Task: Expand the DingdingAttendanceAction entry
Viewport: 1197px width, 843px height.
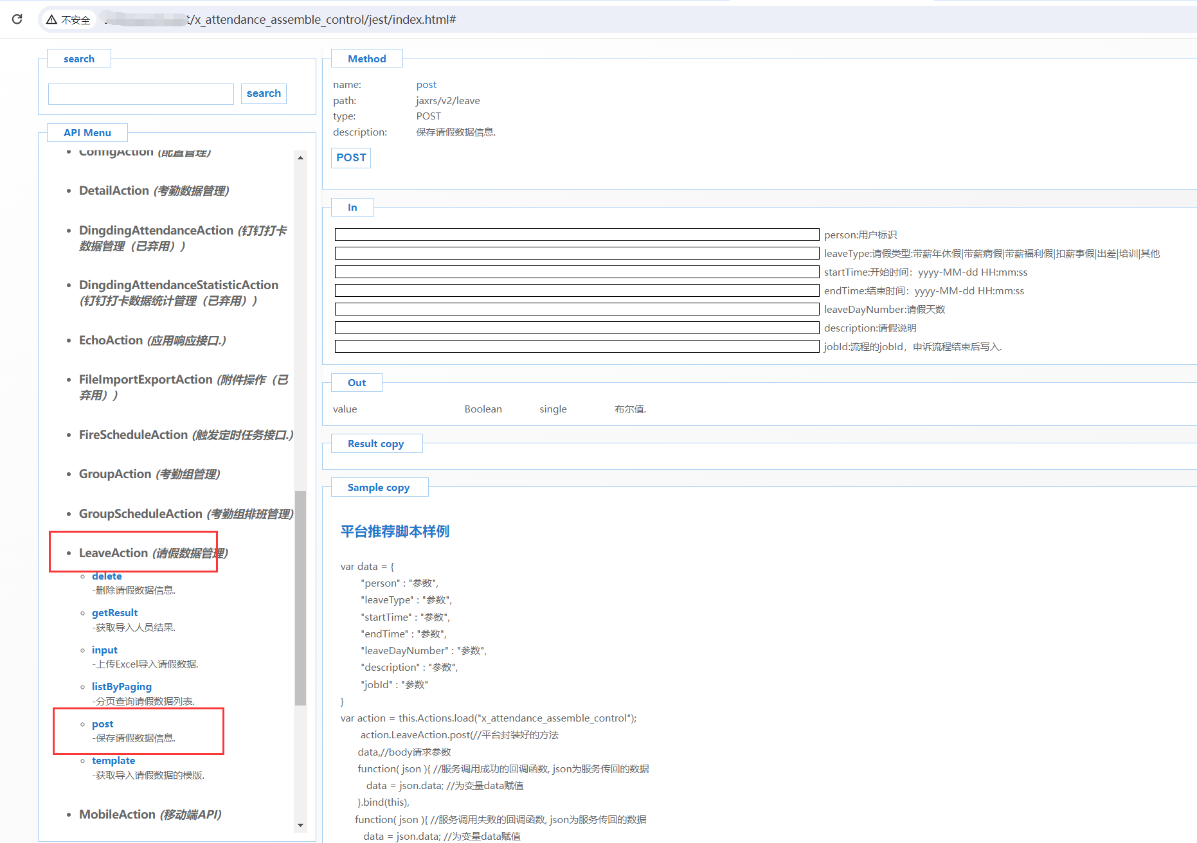Action: [x=183, y=238]
